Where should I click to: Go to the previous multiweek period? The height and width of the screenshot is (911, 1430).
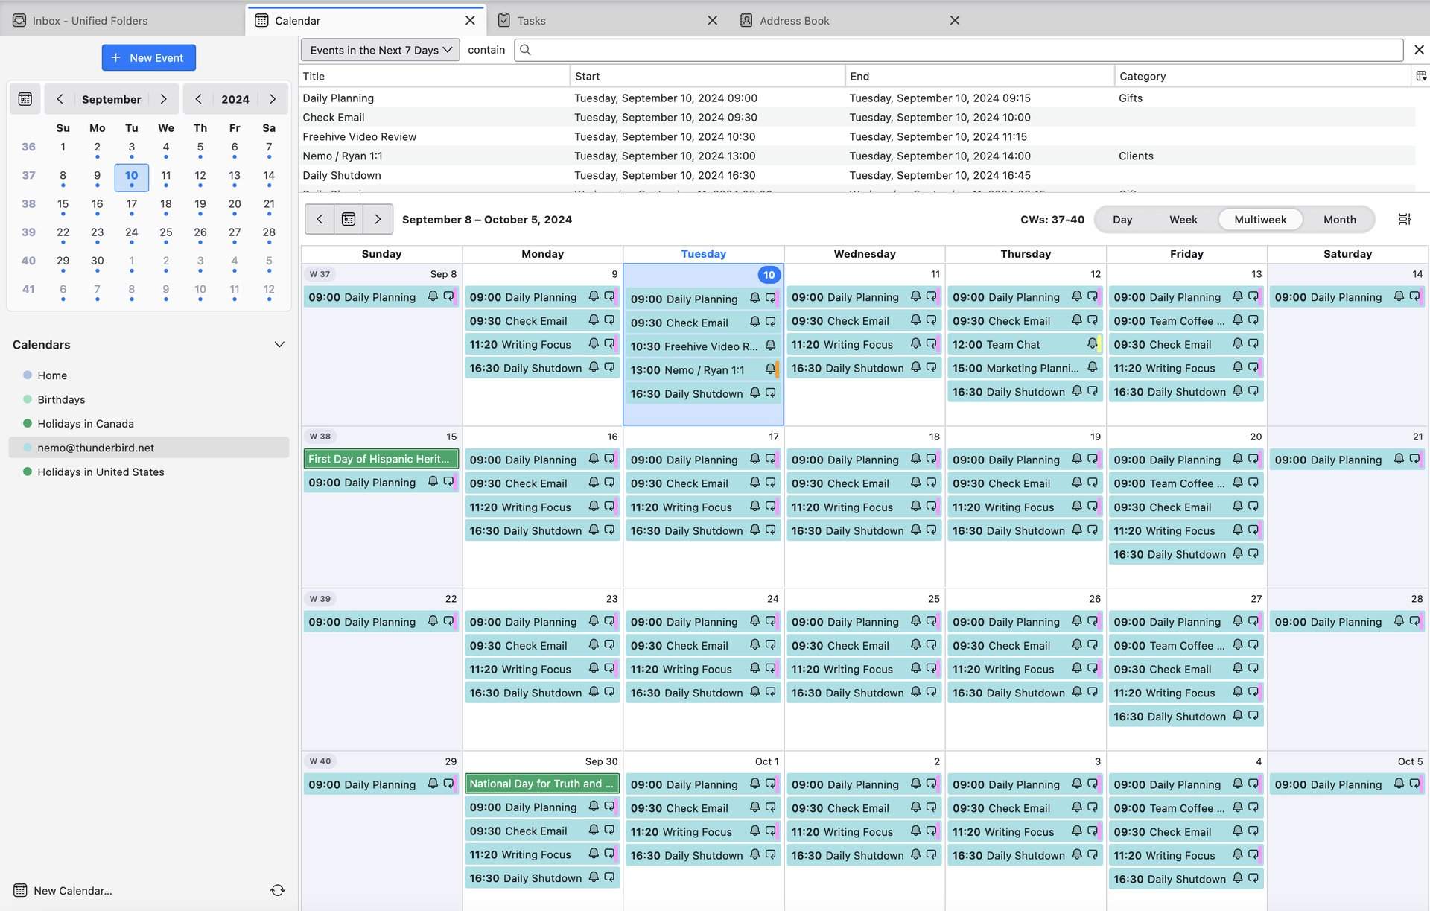tap(320, 219)
